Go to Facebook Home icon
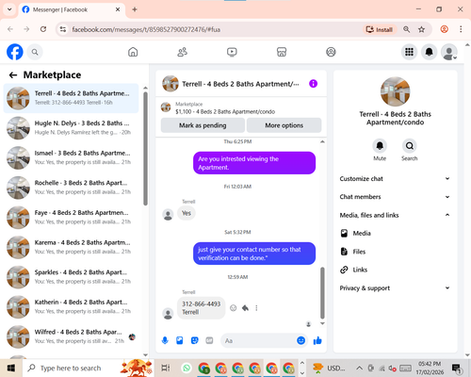Image resolution: width=471 pixels, height=377 pixels. [x=133, y=52]
